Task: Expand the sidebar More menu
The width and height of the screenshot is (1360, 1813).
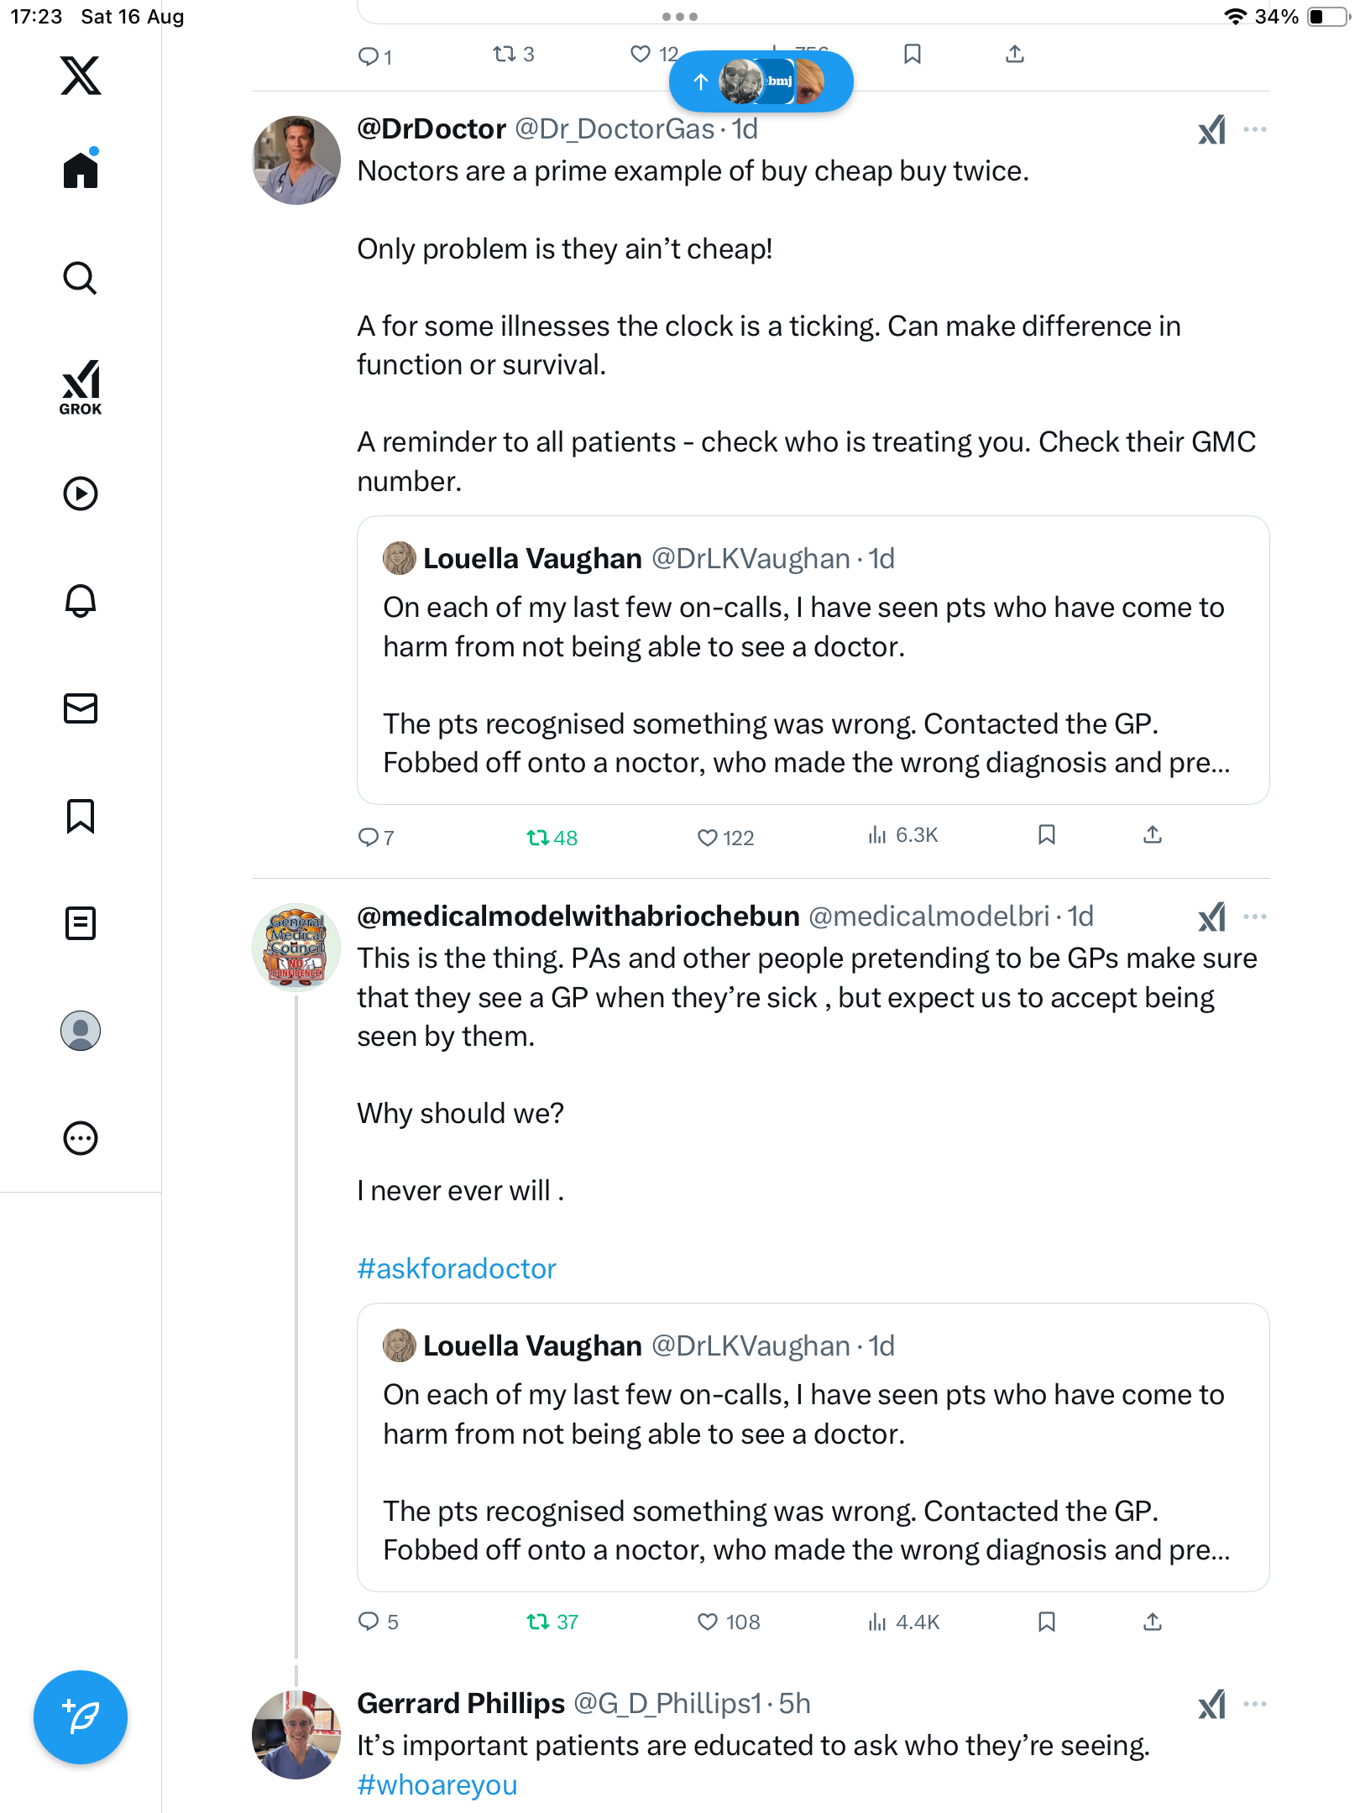Action: point(81,1138)
